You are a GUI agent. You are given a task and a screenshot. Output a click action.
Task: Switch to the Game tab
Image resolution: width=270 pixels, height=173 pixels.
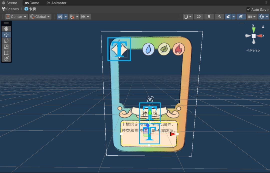tap(32, 3)
